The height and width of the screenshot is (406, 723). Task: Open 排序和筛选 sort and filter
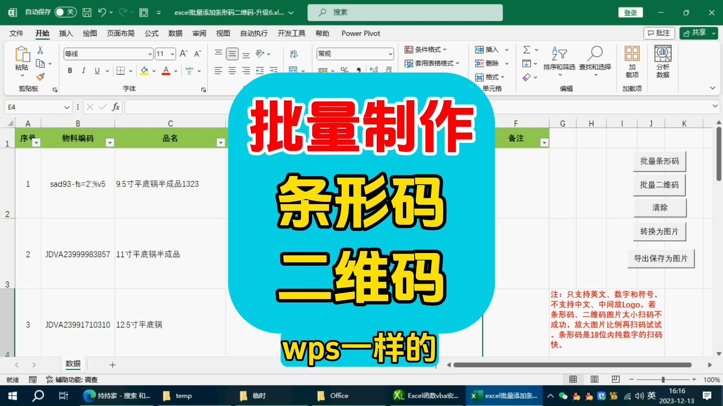559,62
